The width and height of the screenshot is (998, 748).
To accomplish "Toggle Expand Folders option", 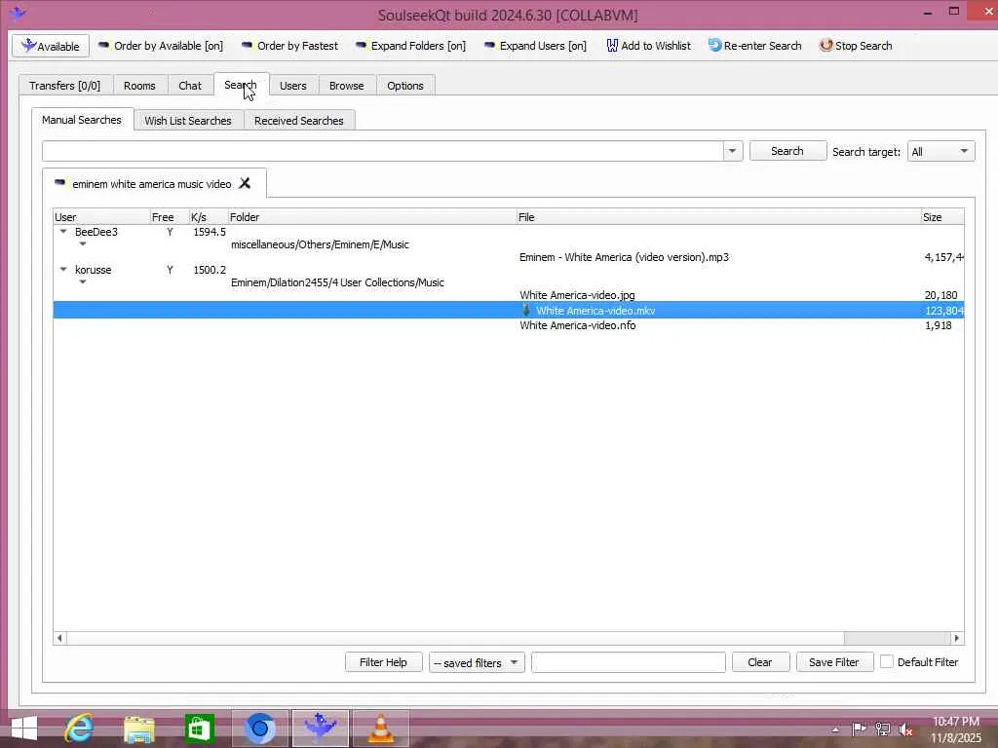I will [410, 46].
